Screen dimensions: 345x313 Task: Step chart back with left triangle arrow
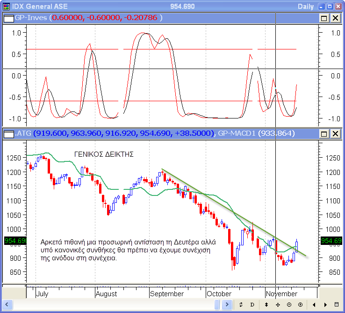coord(313,305)
